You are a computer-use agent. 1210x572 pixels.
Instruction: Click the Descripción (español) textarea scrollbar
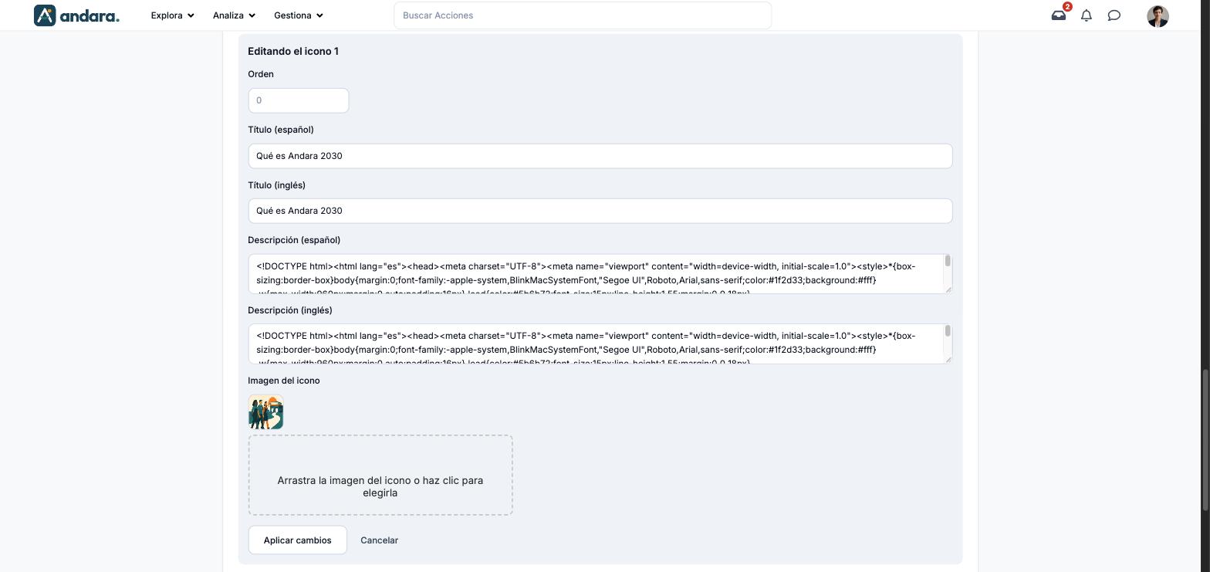point(948,261)
